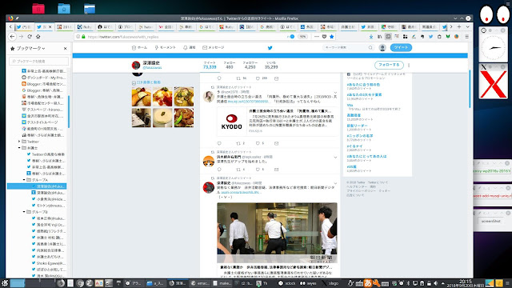The height and width of the screenshot is (288, 512).
Task: Click the green padlock site security icon
Action: tap(83, 37)
